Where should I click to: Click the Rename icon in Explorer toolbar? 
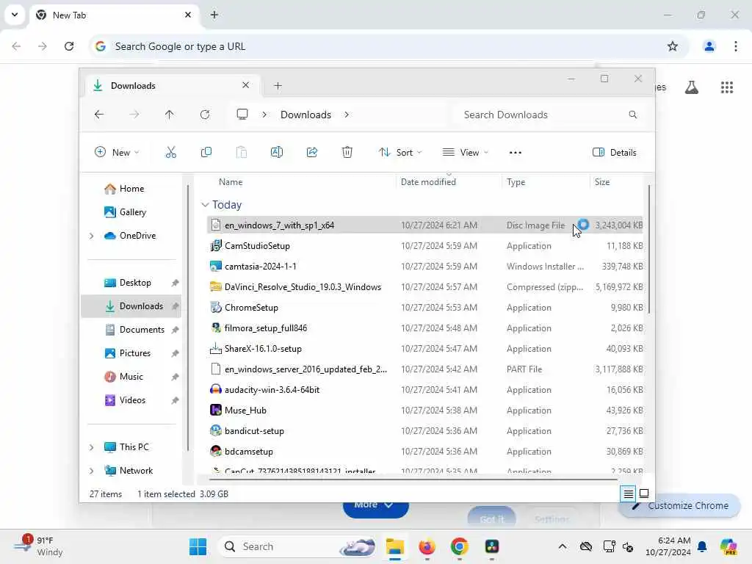tap(277, 153)
